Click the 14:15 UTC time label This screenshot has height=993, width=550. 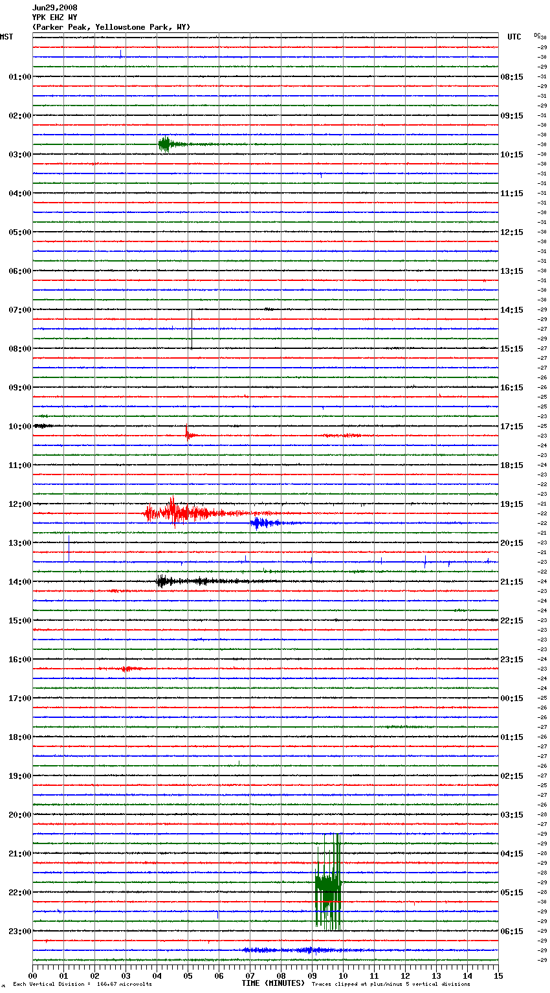(512, 310)
